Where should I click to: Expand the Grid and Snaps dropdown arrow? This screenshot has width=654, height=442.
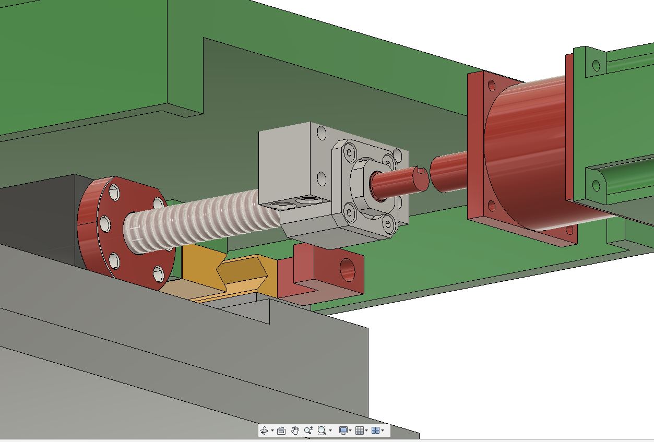[366, 431]
